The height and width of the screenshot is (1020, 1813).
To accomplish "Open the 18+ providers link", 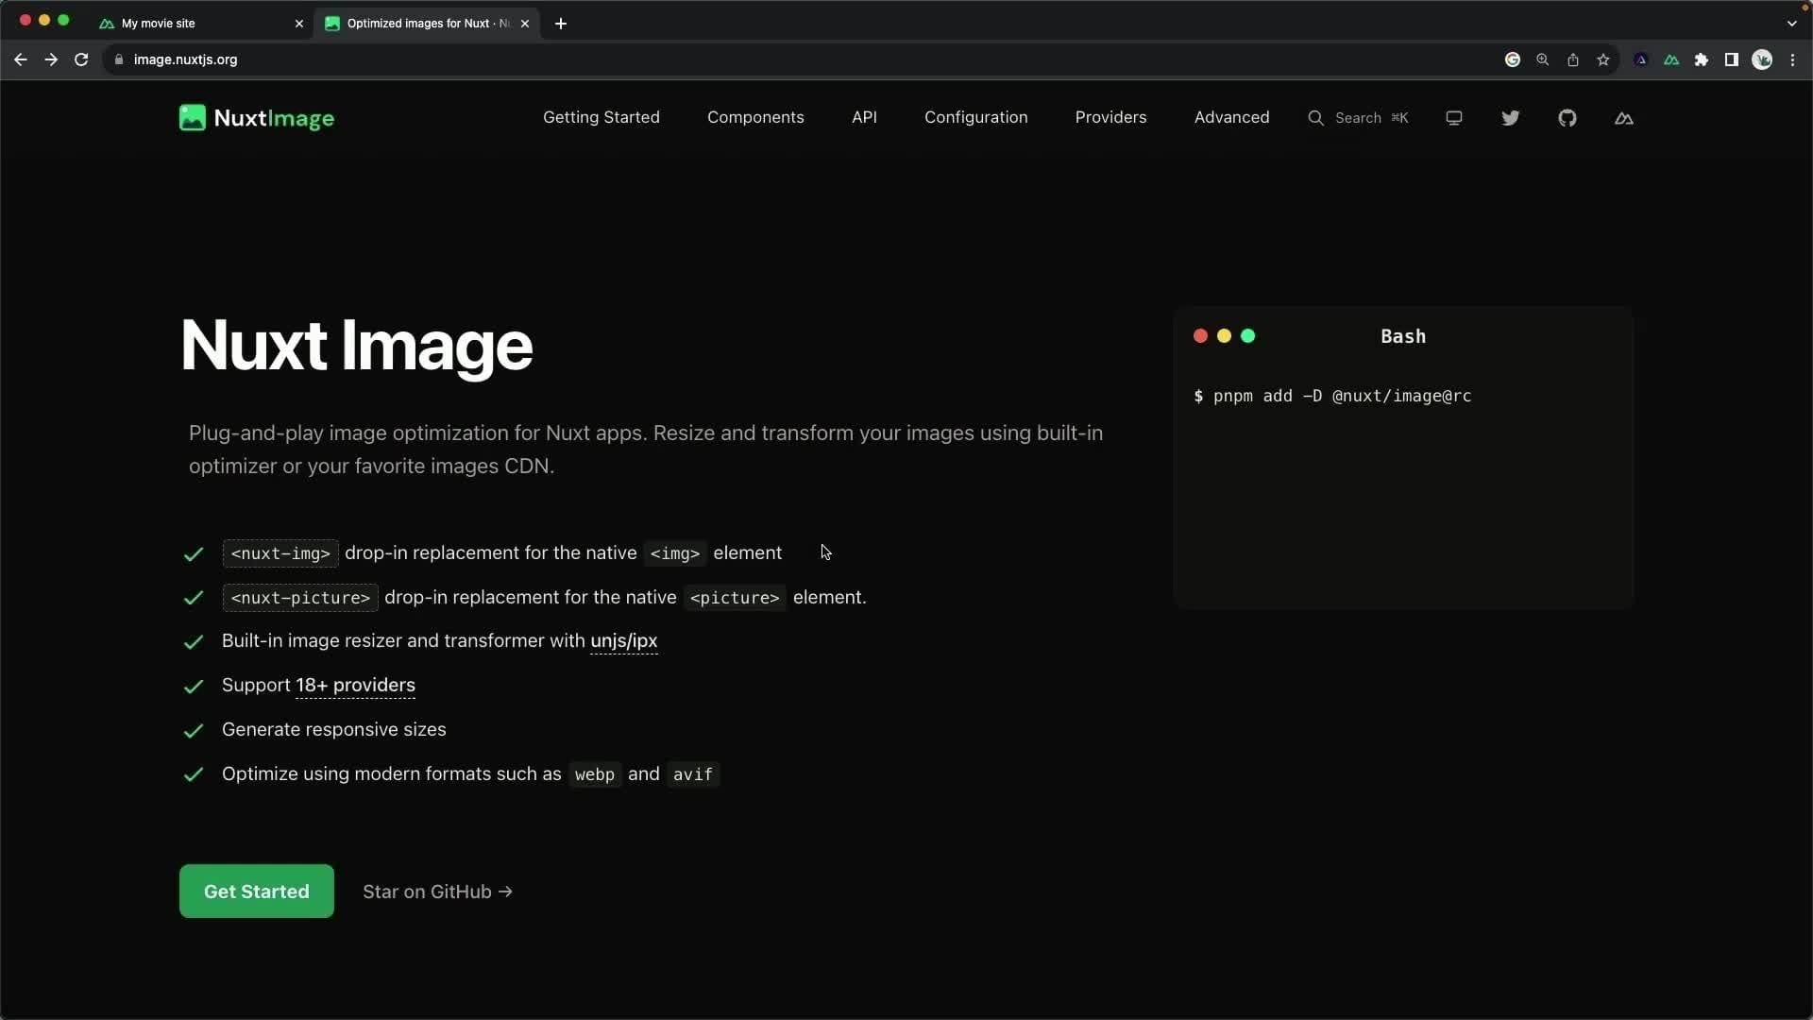I will 355,686.
